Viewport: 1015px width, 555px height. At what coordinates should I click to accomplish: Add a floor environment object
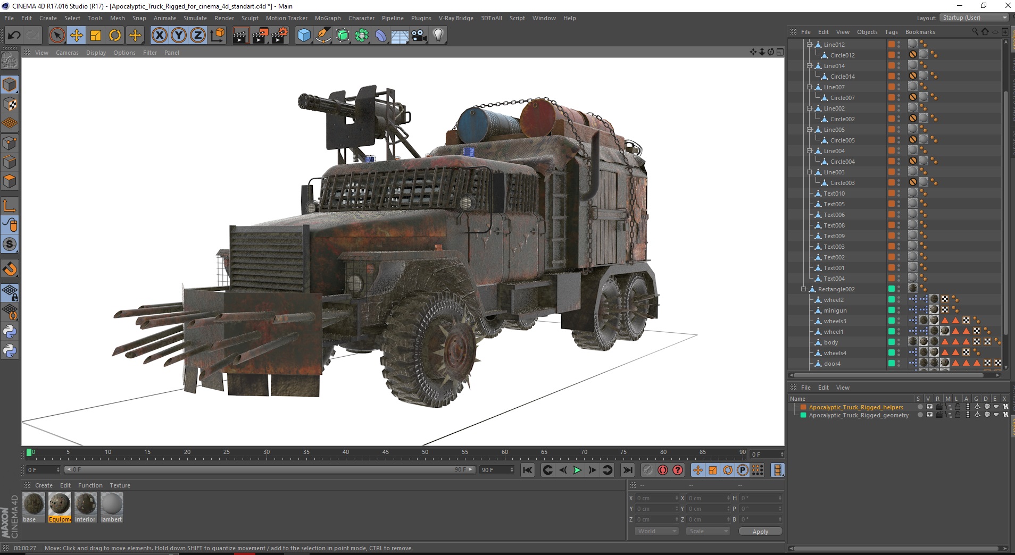pyautogui.click(x=400, y=36)
